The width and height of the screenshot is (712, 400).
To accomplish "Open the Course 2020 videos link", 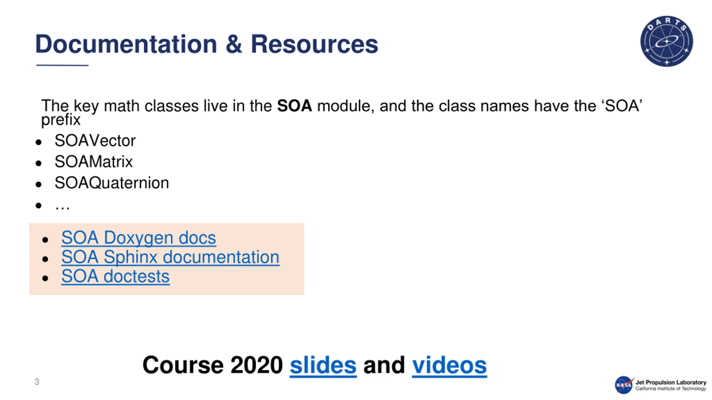I will click(x=449, y=365).
